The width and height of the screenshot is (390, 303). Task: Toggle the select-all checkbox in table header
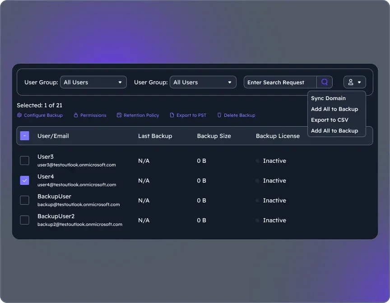(x=25, y=136)
